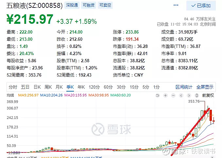Click the 可卖空 tag
This screenshot has height=158, width=222.
pos(105,5)
